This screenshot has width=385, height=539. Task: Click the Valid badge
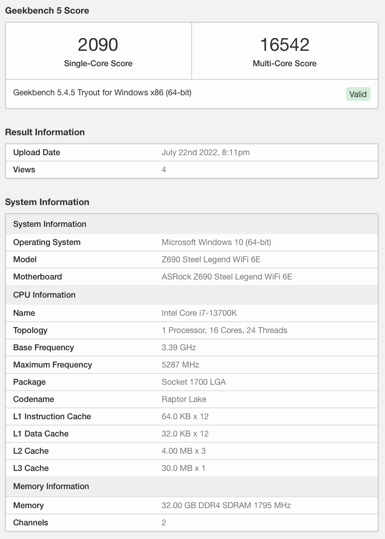pyautogui.click(x=358, y=94)
